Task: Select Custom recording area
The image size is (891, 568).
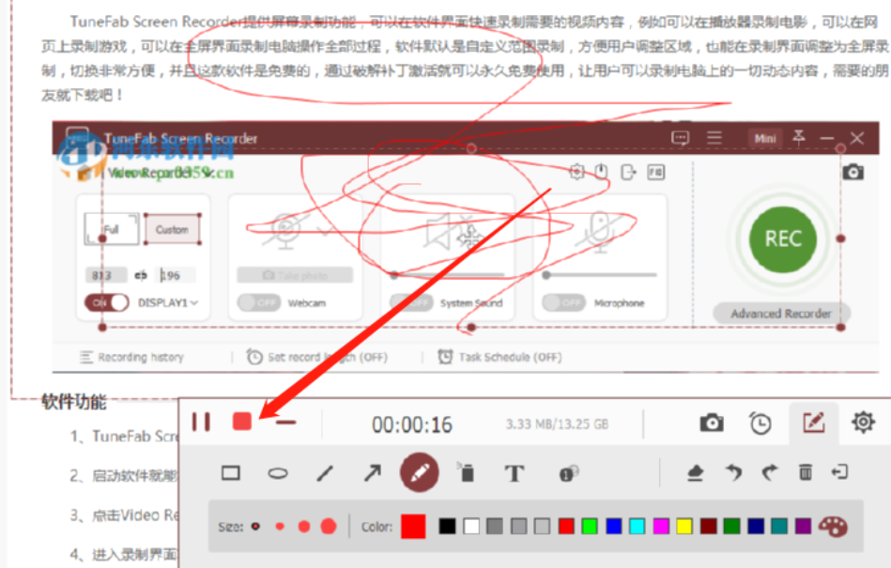Action: coord(172,229)
